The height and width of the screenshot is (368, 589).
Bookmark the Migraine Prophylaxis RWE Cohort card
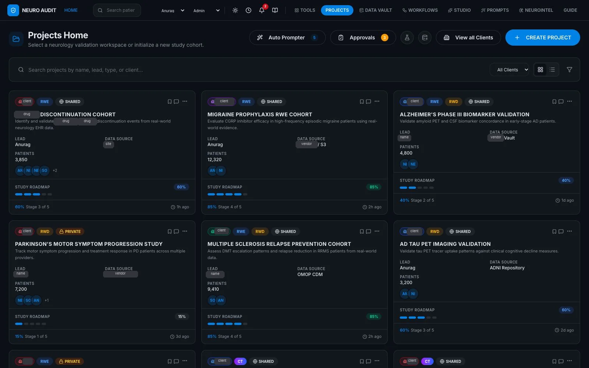point(362,102)
